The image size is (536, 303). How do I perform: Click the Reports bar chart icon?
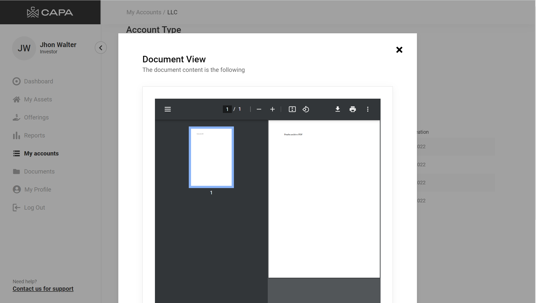pyautogui.click(x=17, y=135)
